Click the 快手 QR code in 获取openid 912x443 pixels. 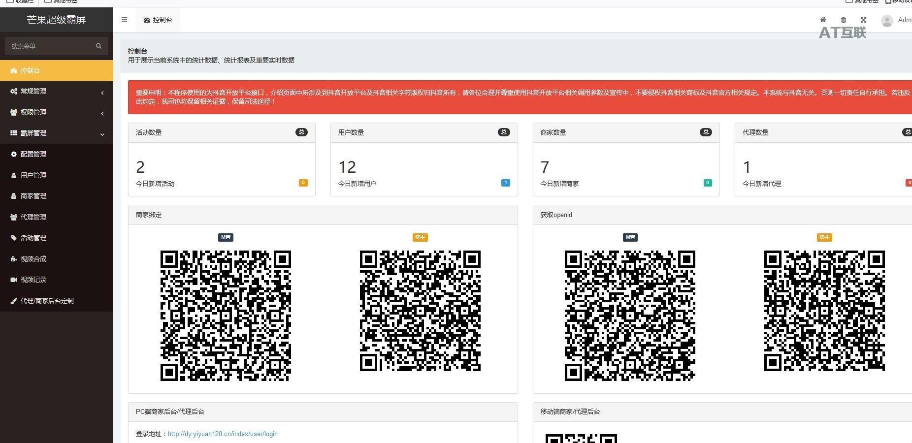824,311
